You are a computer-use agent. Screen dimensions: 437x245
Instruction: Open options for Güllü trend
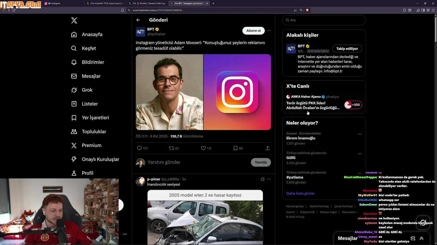(360, 153)
